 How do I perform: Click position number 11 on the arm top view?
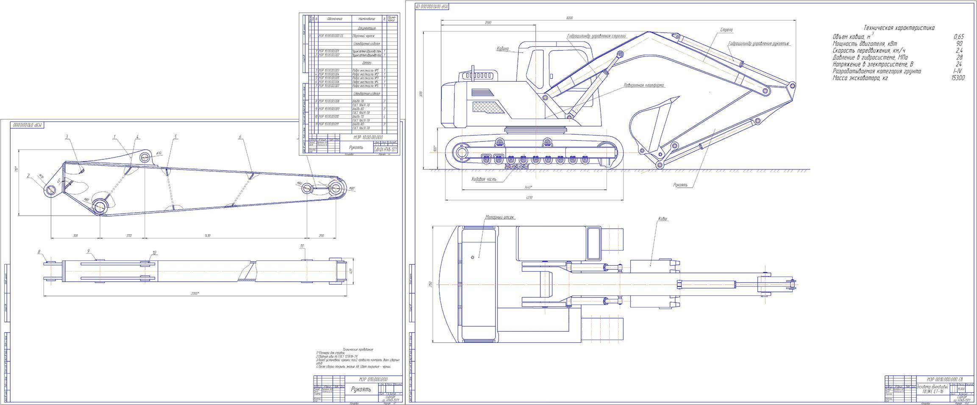click(302, 246)
